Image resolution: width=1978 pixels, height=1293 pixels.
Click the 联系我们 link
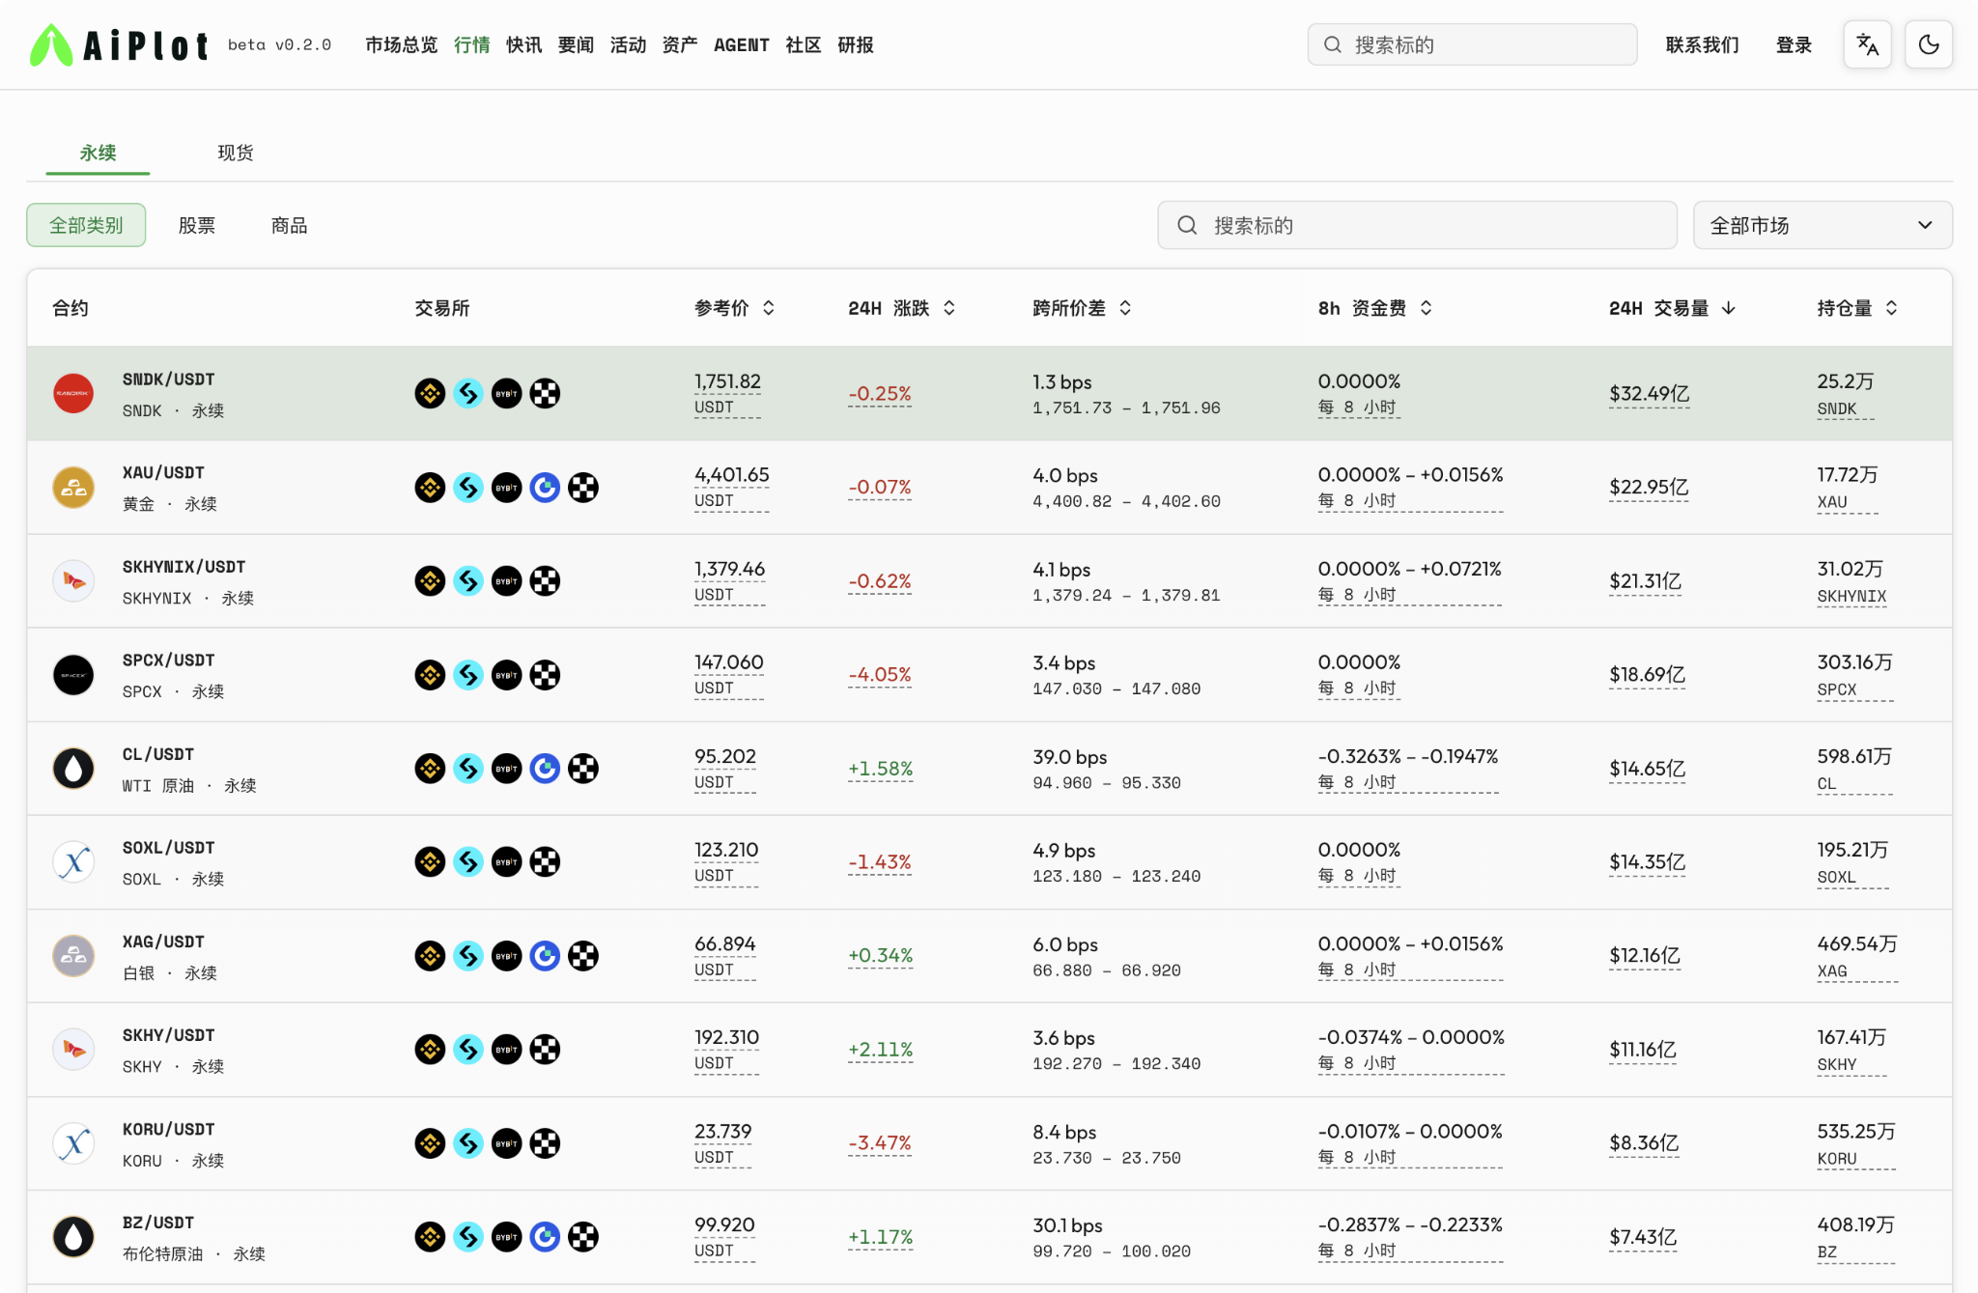tap(1702, 44)
